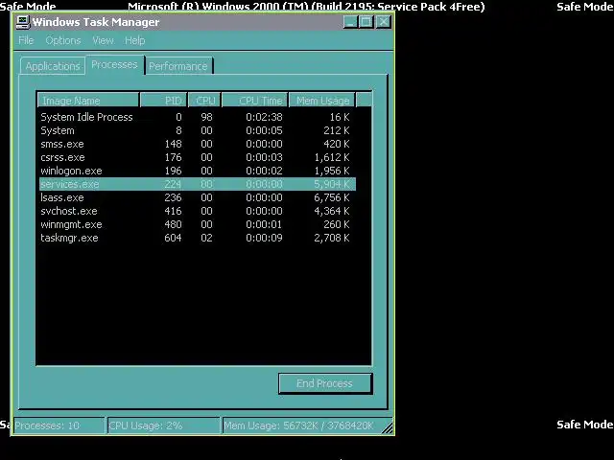Maximize the Task Manager window
Image resolution: width=614 pixels, height=460 pixels.
(366, 21)
